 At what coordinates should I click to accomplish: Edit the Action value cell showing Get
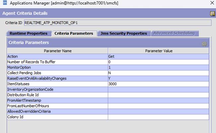158,56
